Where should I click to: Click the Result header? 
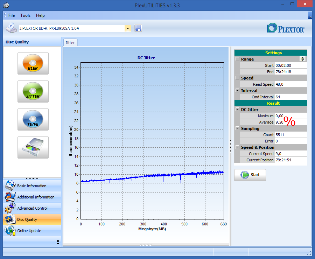271,103
